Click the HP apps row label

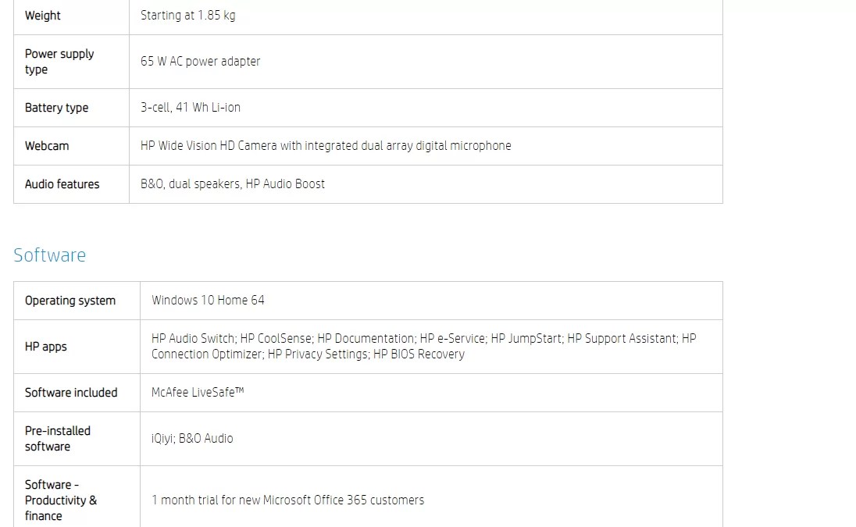[x=45, y=347]
